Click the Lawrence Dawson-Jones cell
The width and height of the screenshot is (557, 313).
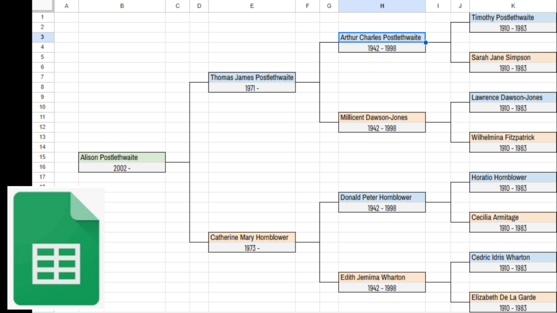click(513, 98)
